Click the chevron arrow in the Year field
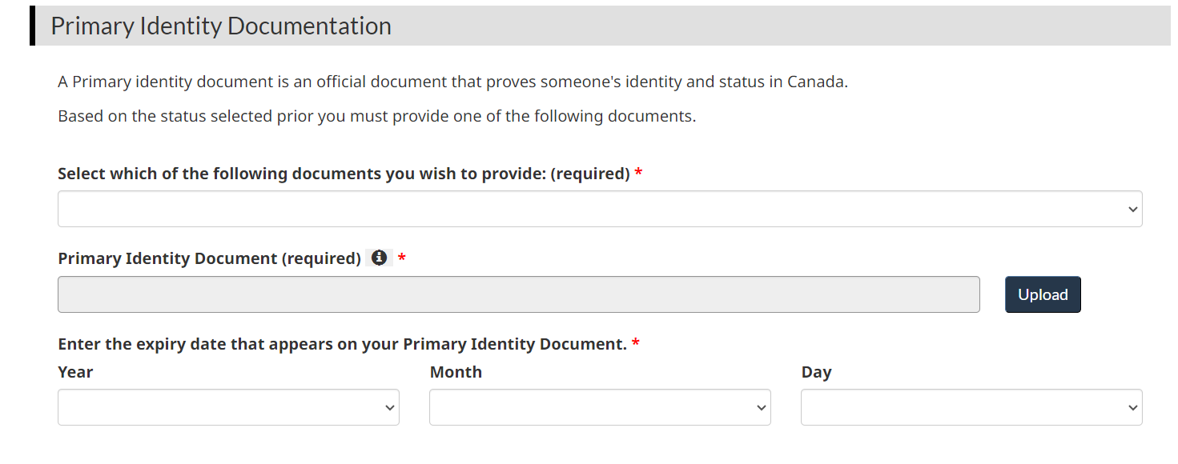This screenshot has height=464, width=1178. pos(389,408)
